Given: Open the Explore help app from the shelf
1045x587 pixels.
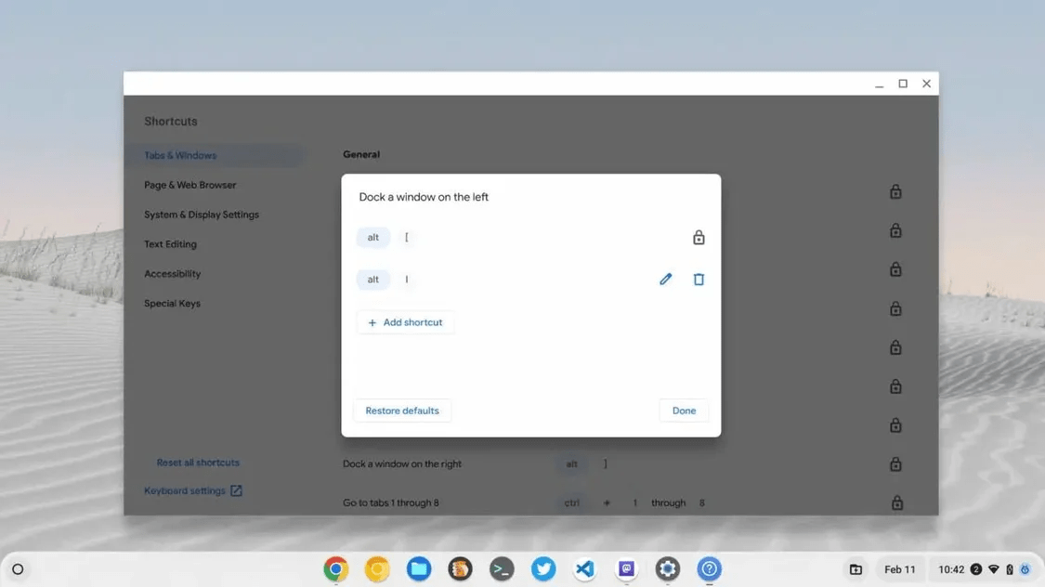Looking at the screenshot, I should click(x=709, y=568).
